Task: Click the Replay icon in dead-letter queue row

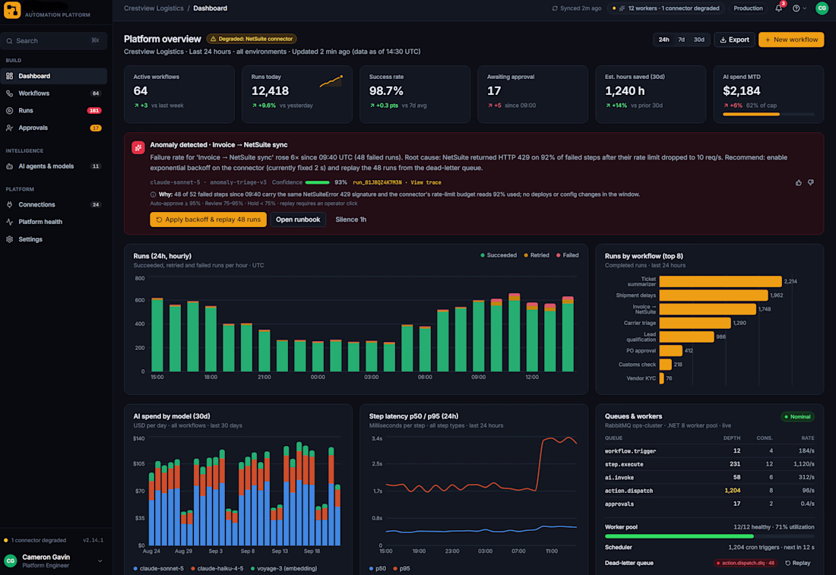Action: pyautogui.click(x=787, y=564)
